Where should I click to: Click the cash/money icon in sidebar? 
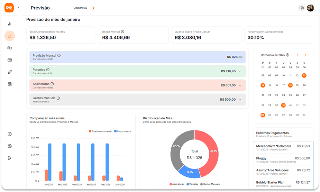pos(10,48)
